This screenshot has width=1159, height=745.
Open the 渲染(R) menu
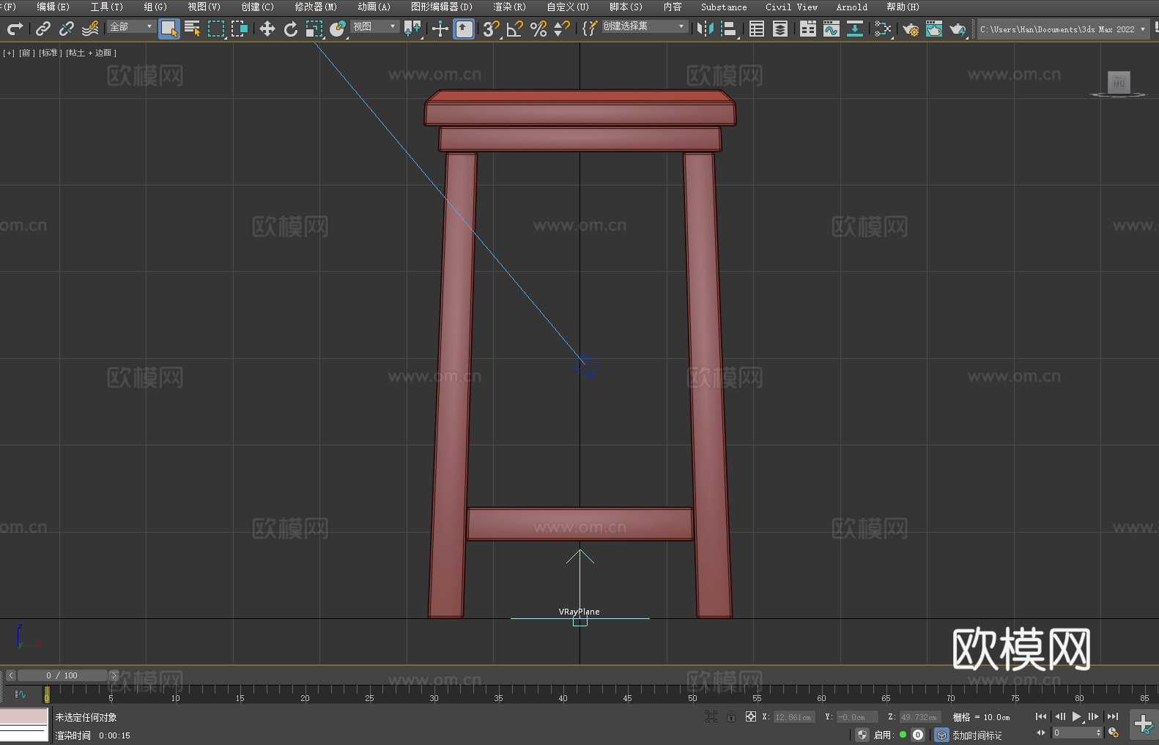coord(509,7)
